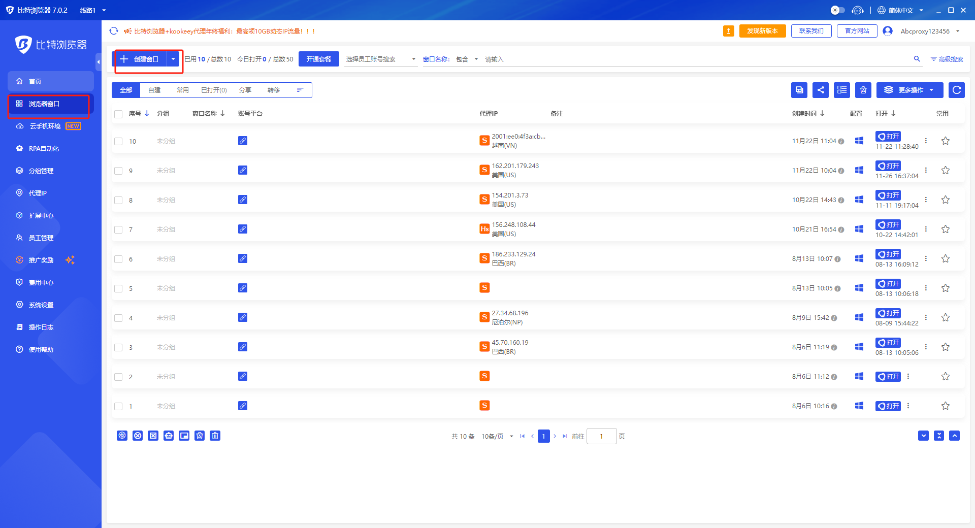Expand the 创建窗口 dropdown arrow

(x=173, y=59)
